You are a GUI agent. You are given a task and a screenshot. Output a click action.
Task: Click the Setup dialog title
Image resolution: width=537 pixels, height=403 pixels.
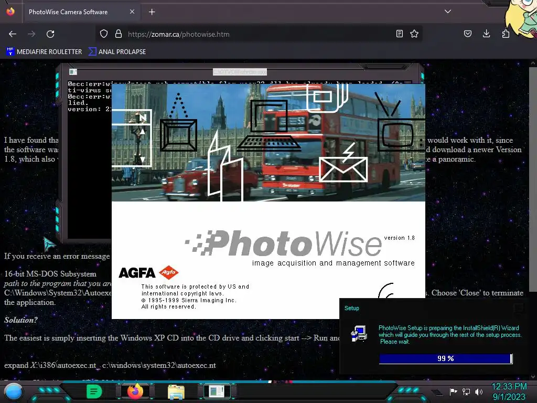click(x=352, y=308)
